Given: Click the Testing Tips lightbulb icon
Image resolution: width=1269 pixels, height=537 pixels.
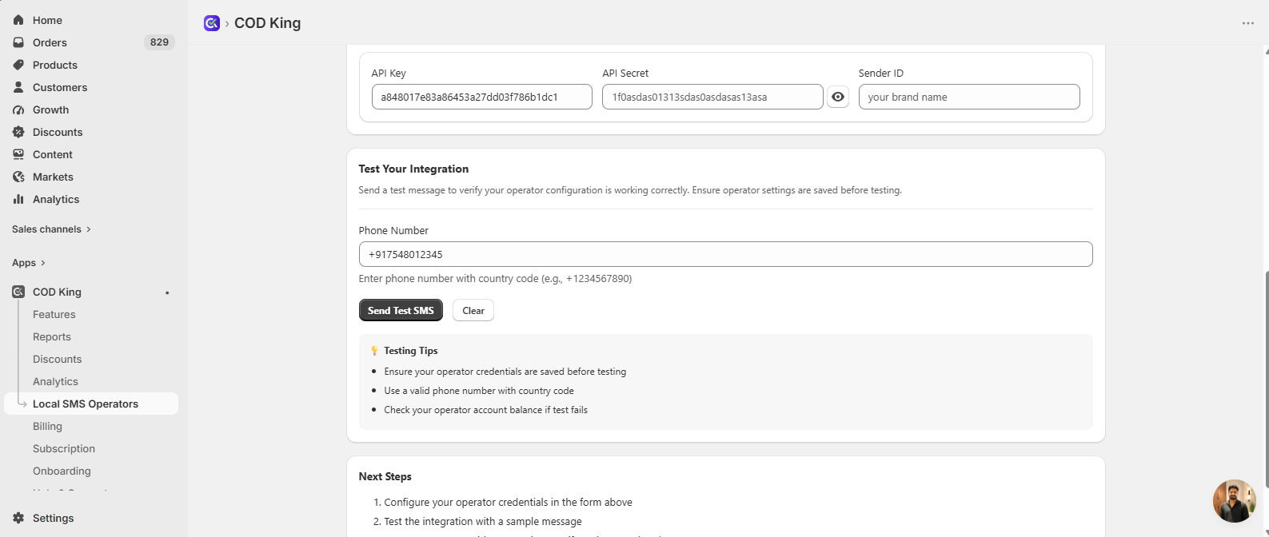Looking at the screenshot, I should click(x=374, y=351).
